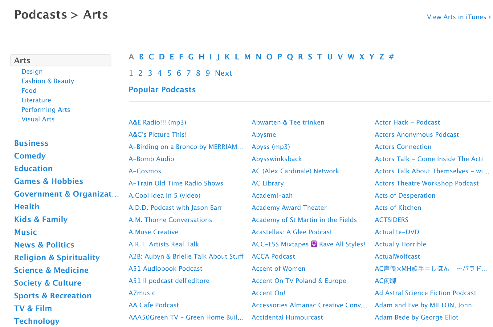Open the Design subcategory
Viewport: 493px width, 327px height.
32,71
